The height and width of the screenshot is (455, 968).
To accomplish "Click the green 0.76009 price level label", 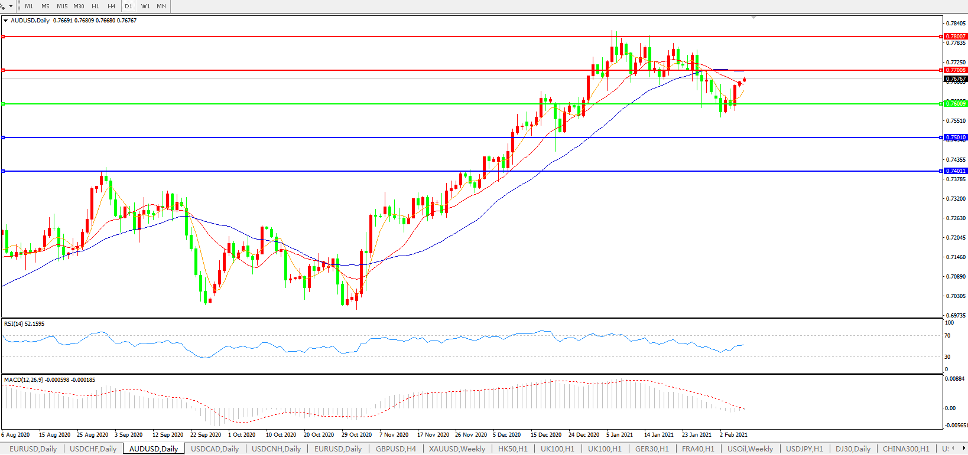I will (x=956, y=104).
